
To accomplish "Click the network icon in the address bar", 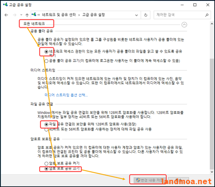I will [x=34, y=15].
